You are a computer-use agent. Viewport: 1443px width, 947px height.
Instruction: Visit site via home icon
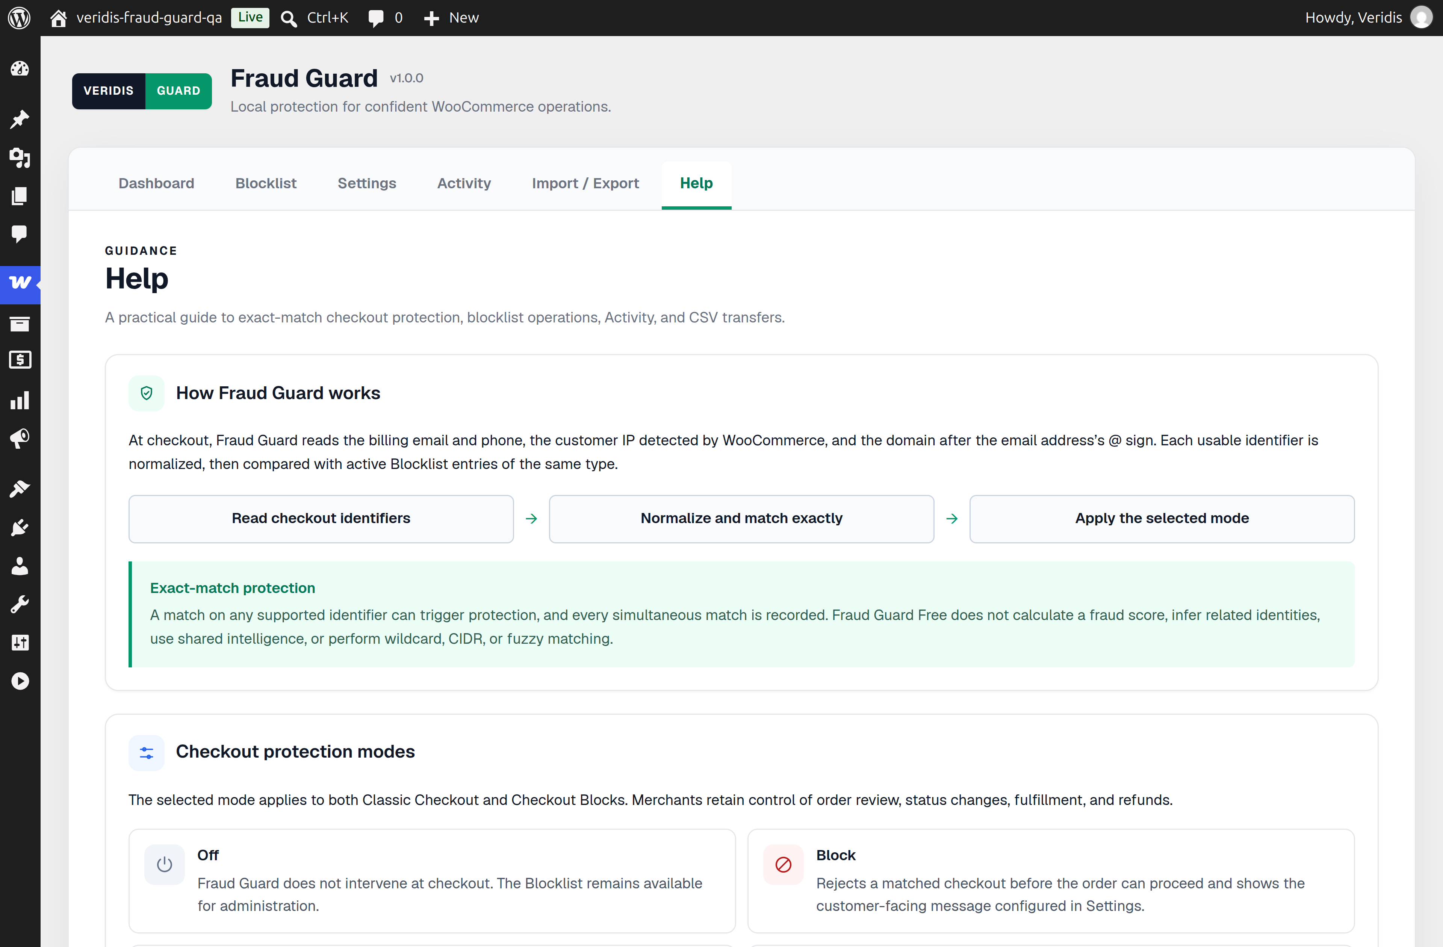pos(58,18)
